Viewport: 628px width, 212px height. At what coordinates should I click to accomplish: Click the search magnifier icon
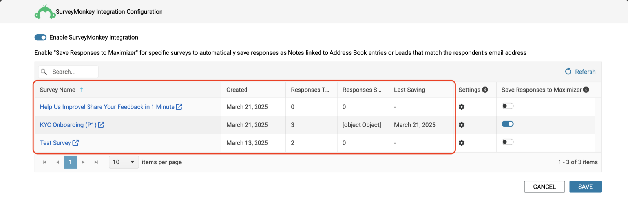tap(44, 72)
